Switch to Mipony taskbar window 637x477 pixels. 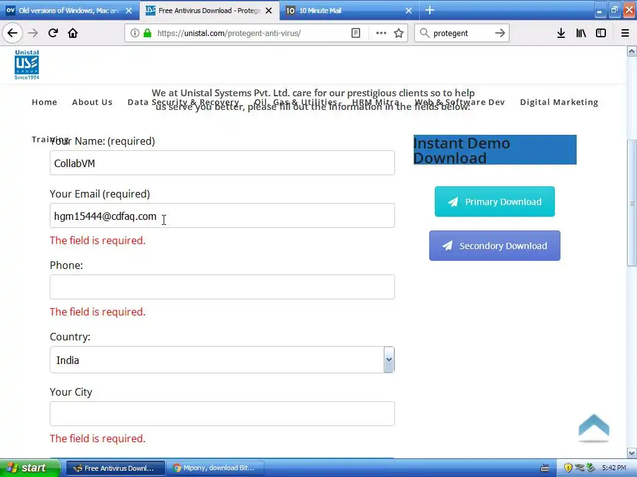(215, 468)
